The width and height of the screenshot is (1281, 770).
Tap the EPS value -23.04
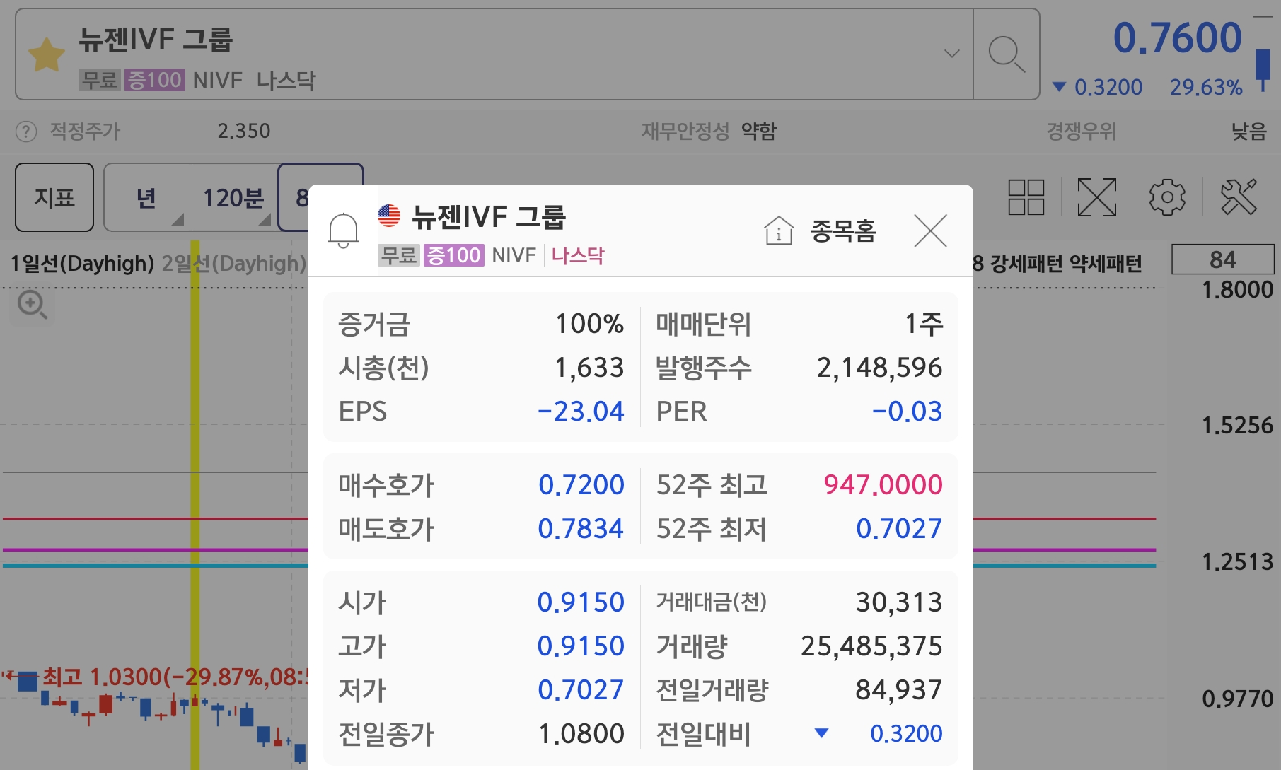(x=581, y=412)
